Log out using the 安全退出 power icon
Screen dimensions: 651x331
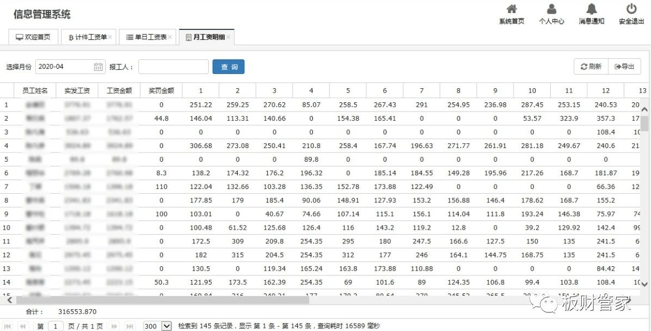click(631, 9)
